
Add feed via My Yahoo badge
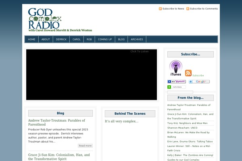coord(177,81)
